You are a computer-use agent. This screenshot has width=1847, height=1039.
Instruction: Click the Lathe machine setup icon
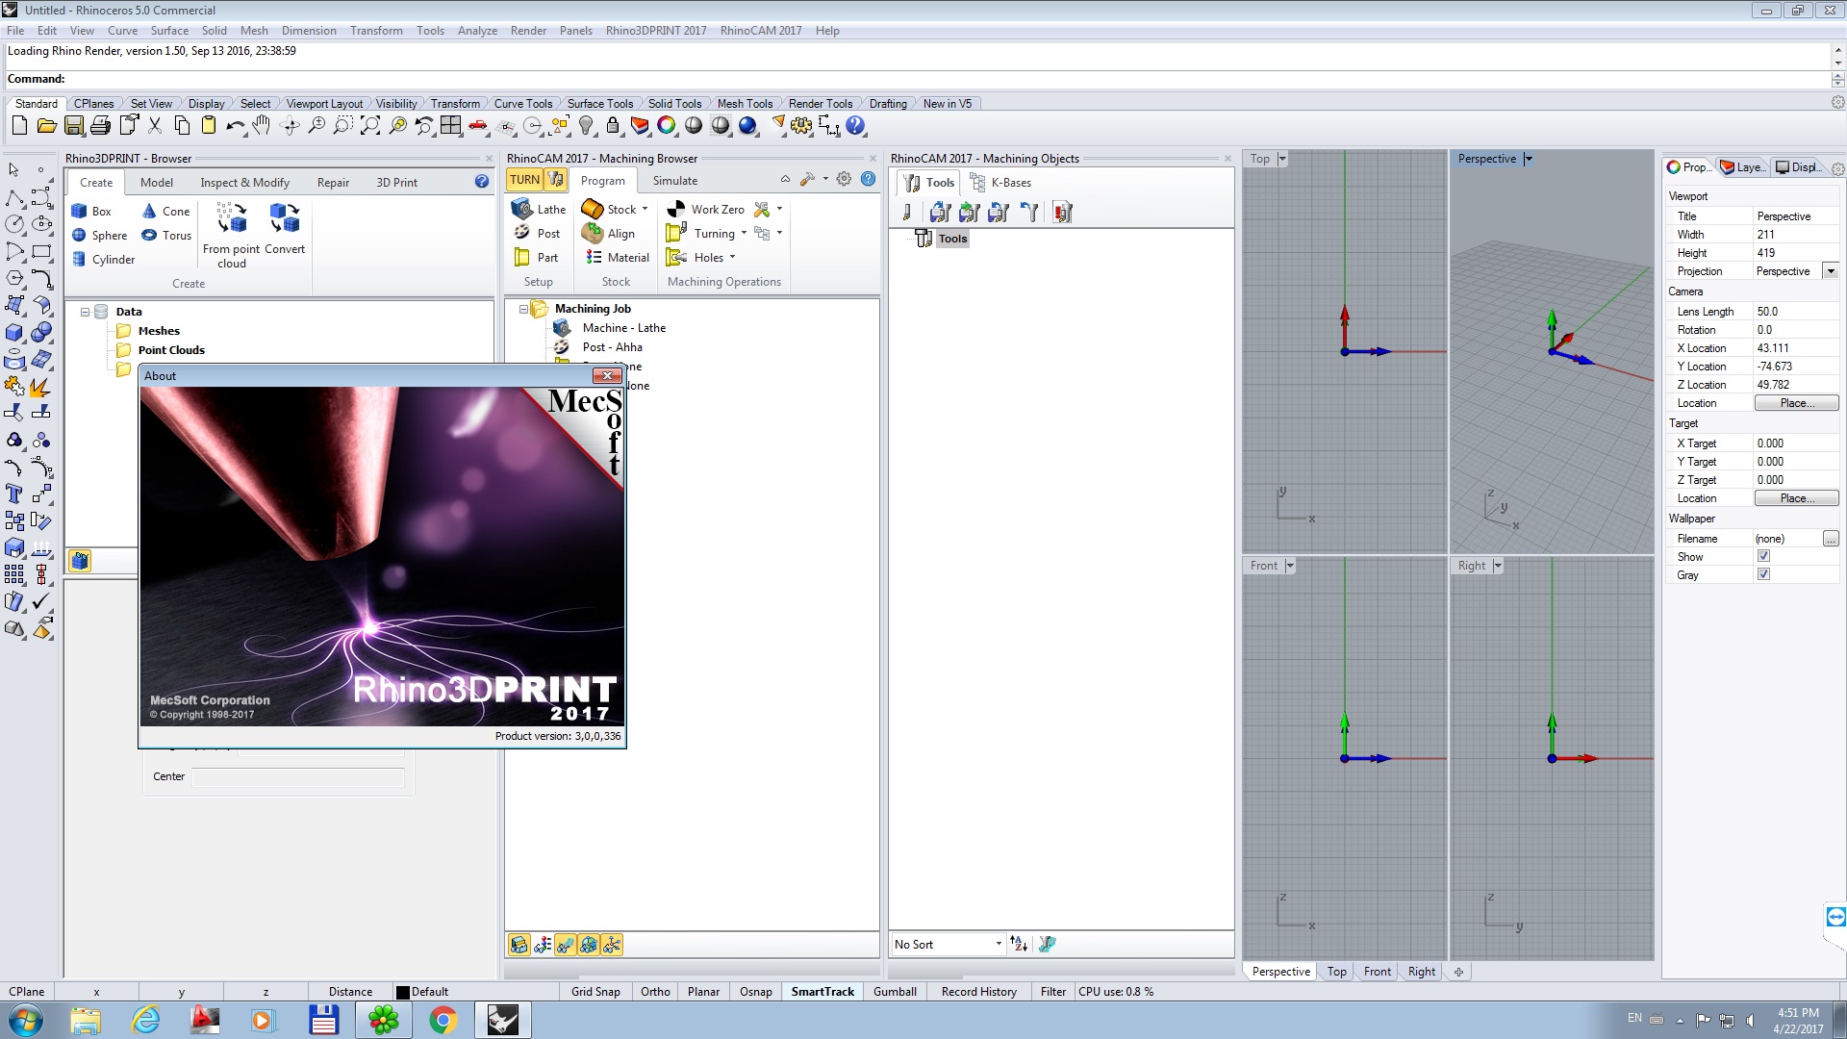(x=538, y=209)
